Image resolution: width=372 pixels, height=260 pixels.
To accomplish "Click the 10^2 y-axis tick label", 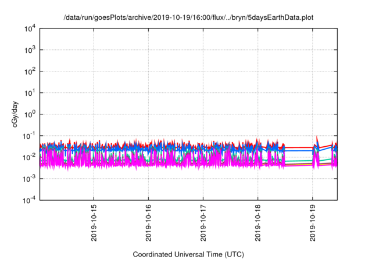I will tap(30, 71).
